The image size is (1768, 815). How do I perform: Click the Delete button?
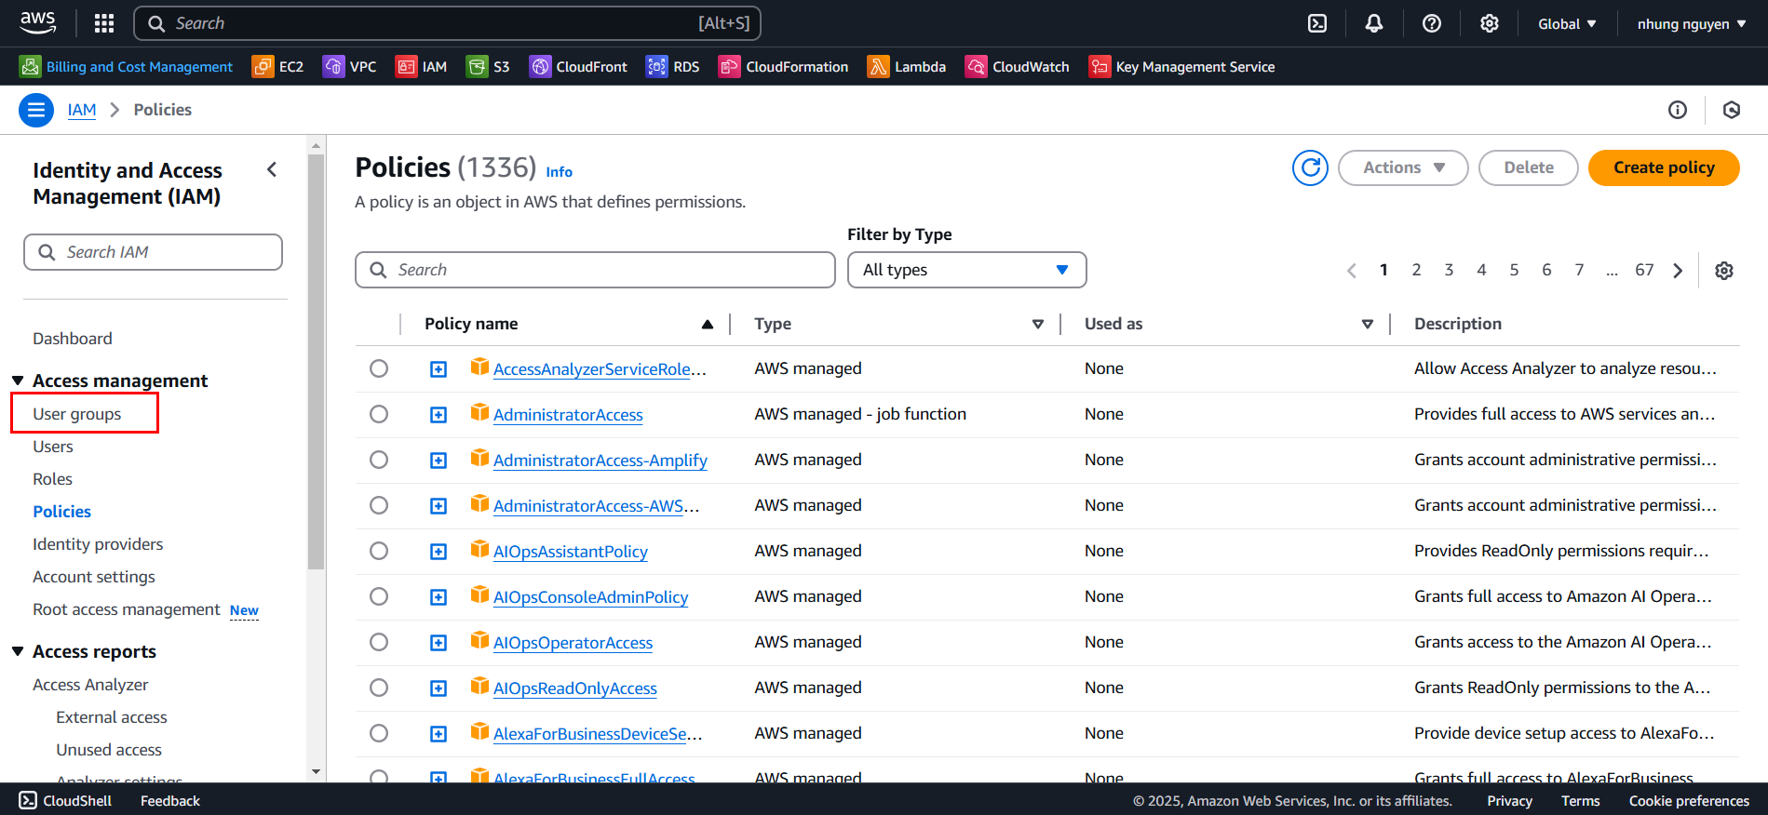pos(1528,167)
